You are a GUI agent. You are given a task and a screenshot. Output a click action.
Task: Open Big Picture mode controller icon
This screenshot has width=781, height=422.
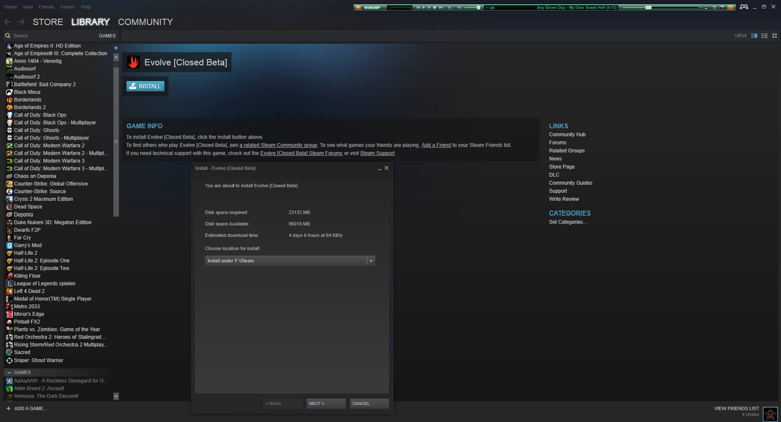coord(744,7)
